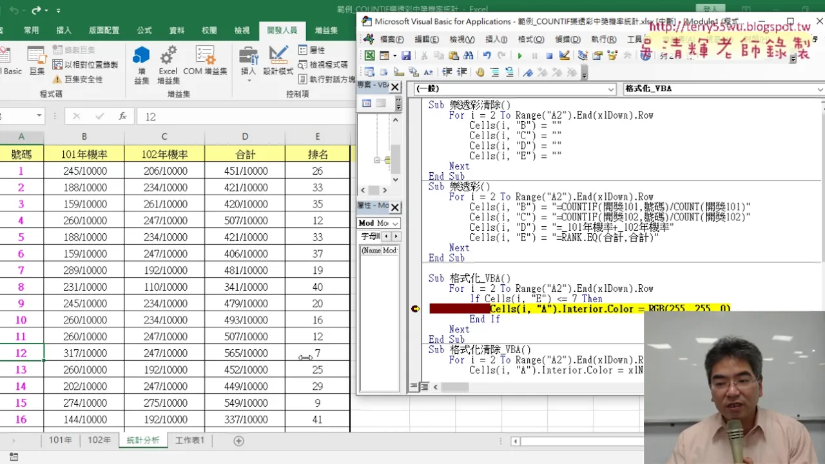
Task: Click List Properties/Methods icon in Edit toolbar
Action: click(x=369, y=72)
